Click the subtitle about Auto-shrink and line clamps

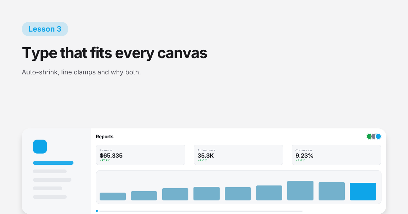[81, 72]
